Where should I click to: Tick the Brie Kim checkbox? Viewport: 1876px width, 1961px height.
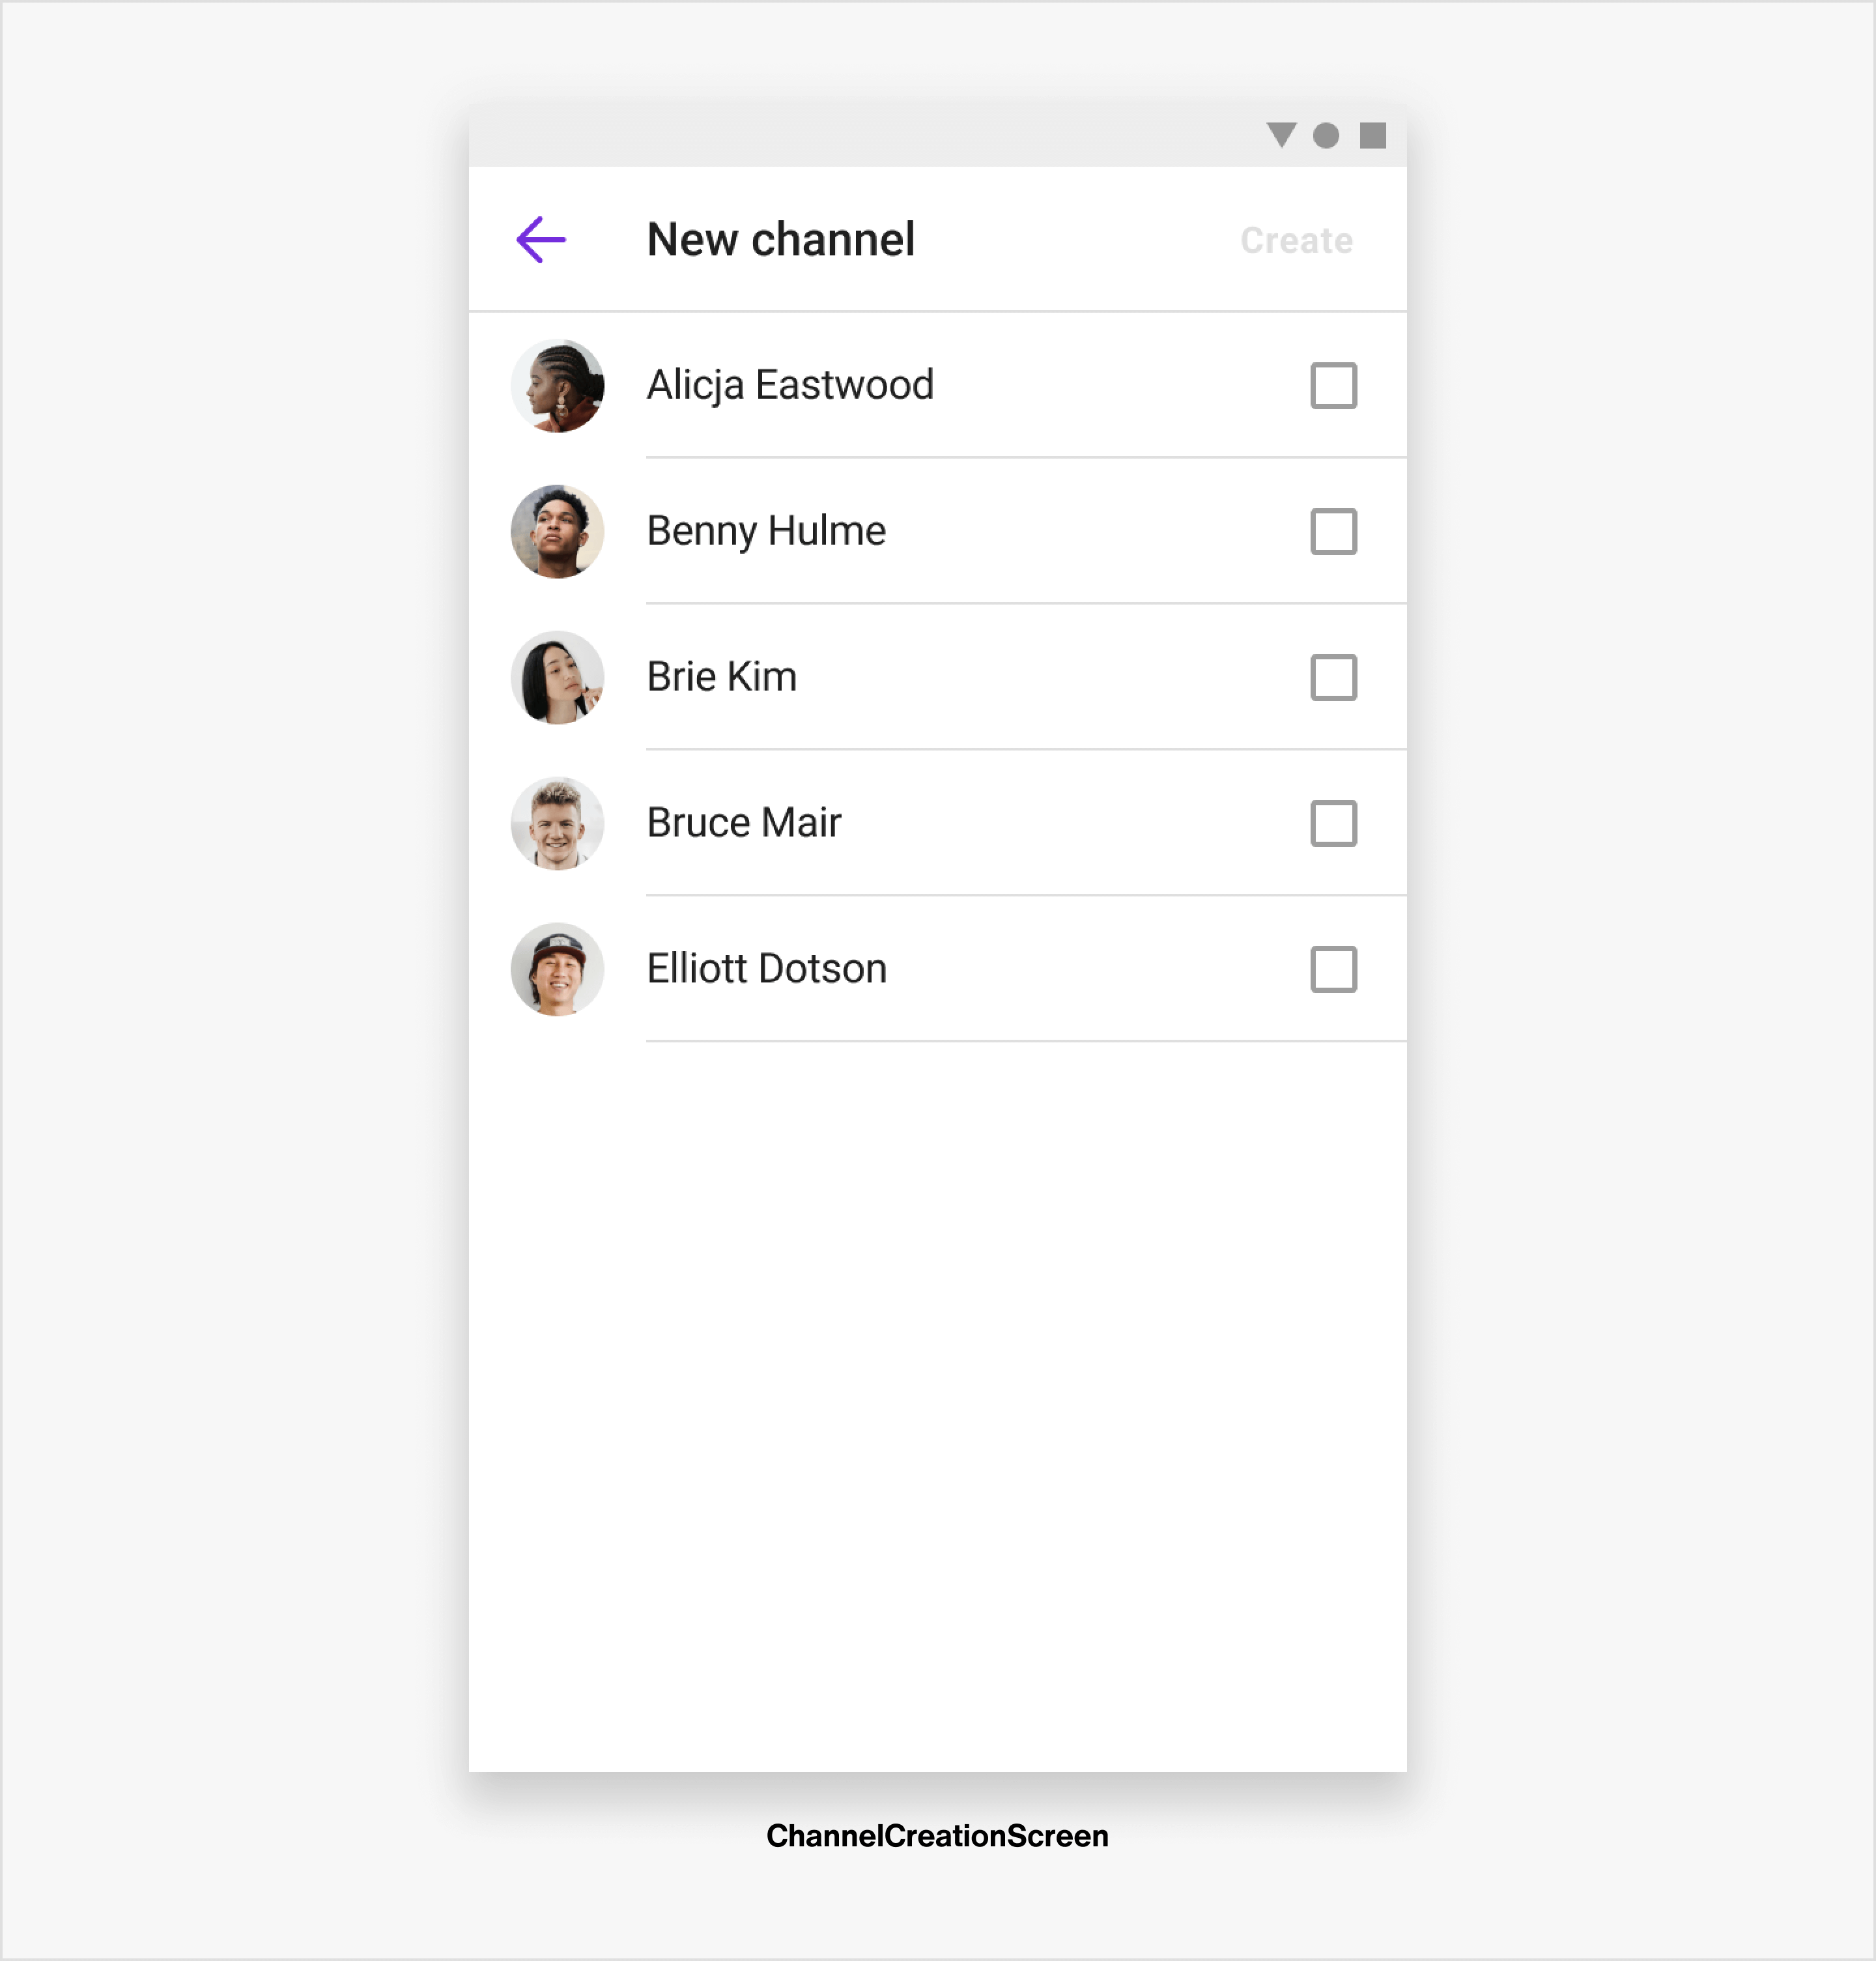tap(1333, 678)
